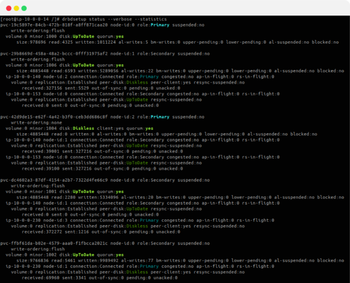Click the drbdsetup status command text
The width and height of the screenshot is (350, 283).
pyautogui.click(x=114, y=19)
